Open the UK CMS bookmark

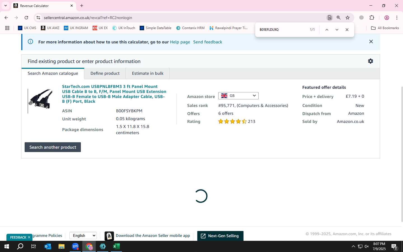coord(27,28)
